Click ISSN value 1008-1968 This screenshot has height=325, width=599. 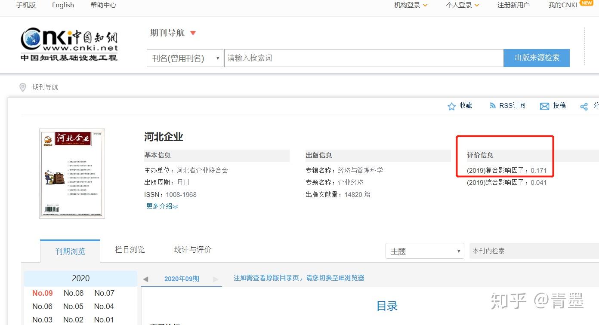(x=181, y=195)
